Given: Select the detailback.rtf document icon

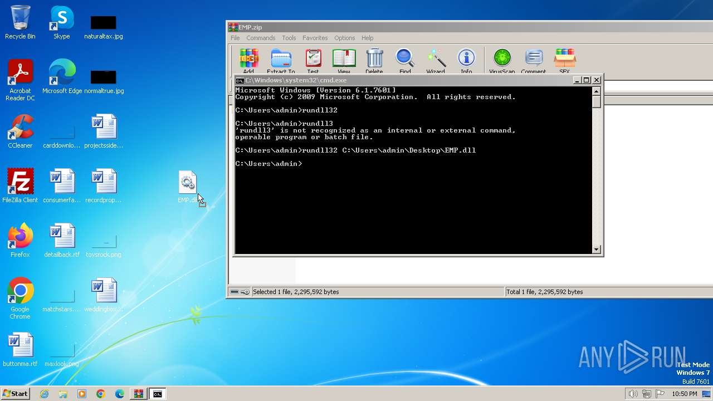Looking at the screenshot, I should [x=62, y=241].
